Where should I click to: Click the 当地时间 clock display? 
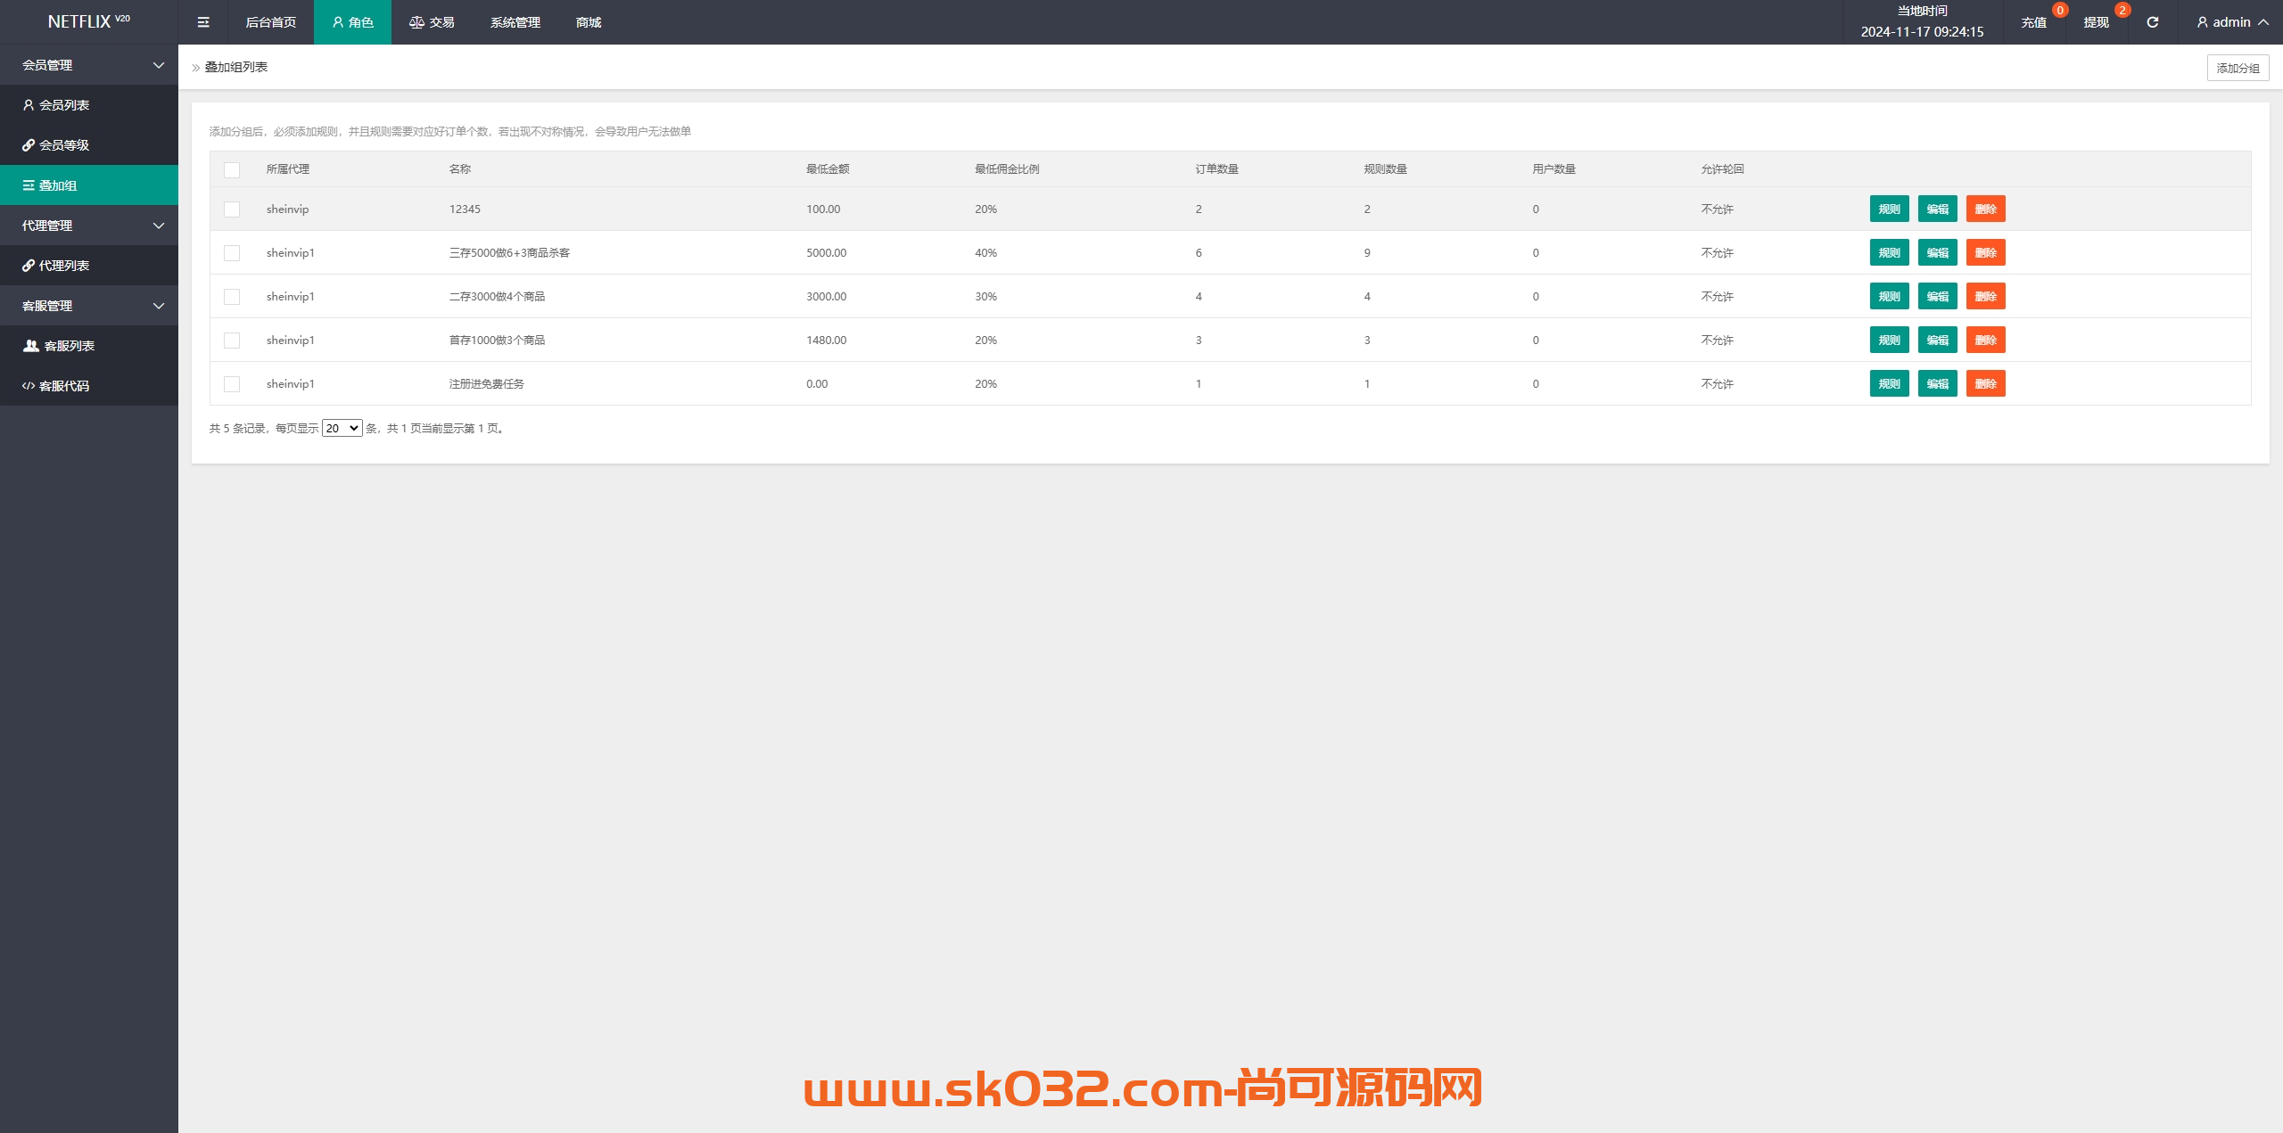(1922, 22)
